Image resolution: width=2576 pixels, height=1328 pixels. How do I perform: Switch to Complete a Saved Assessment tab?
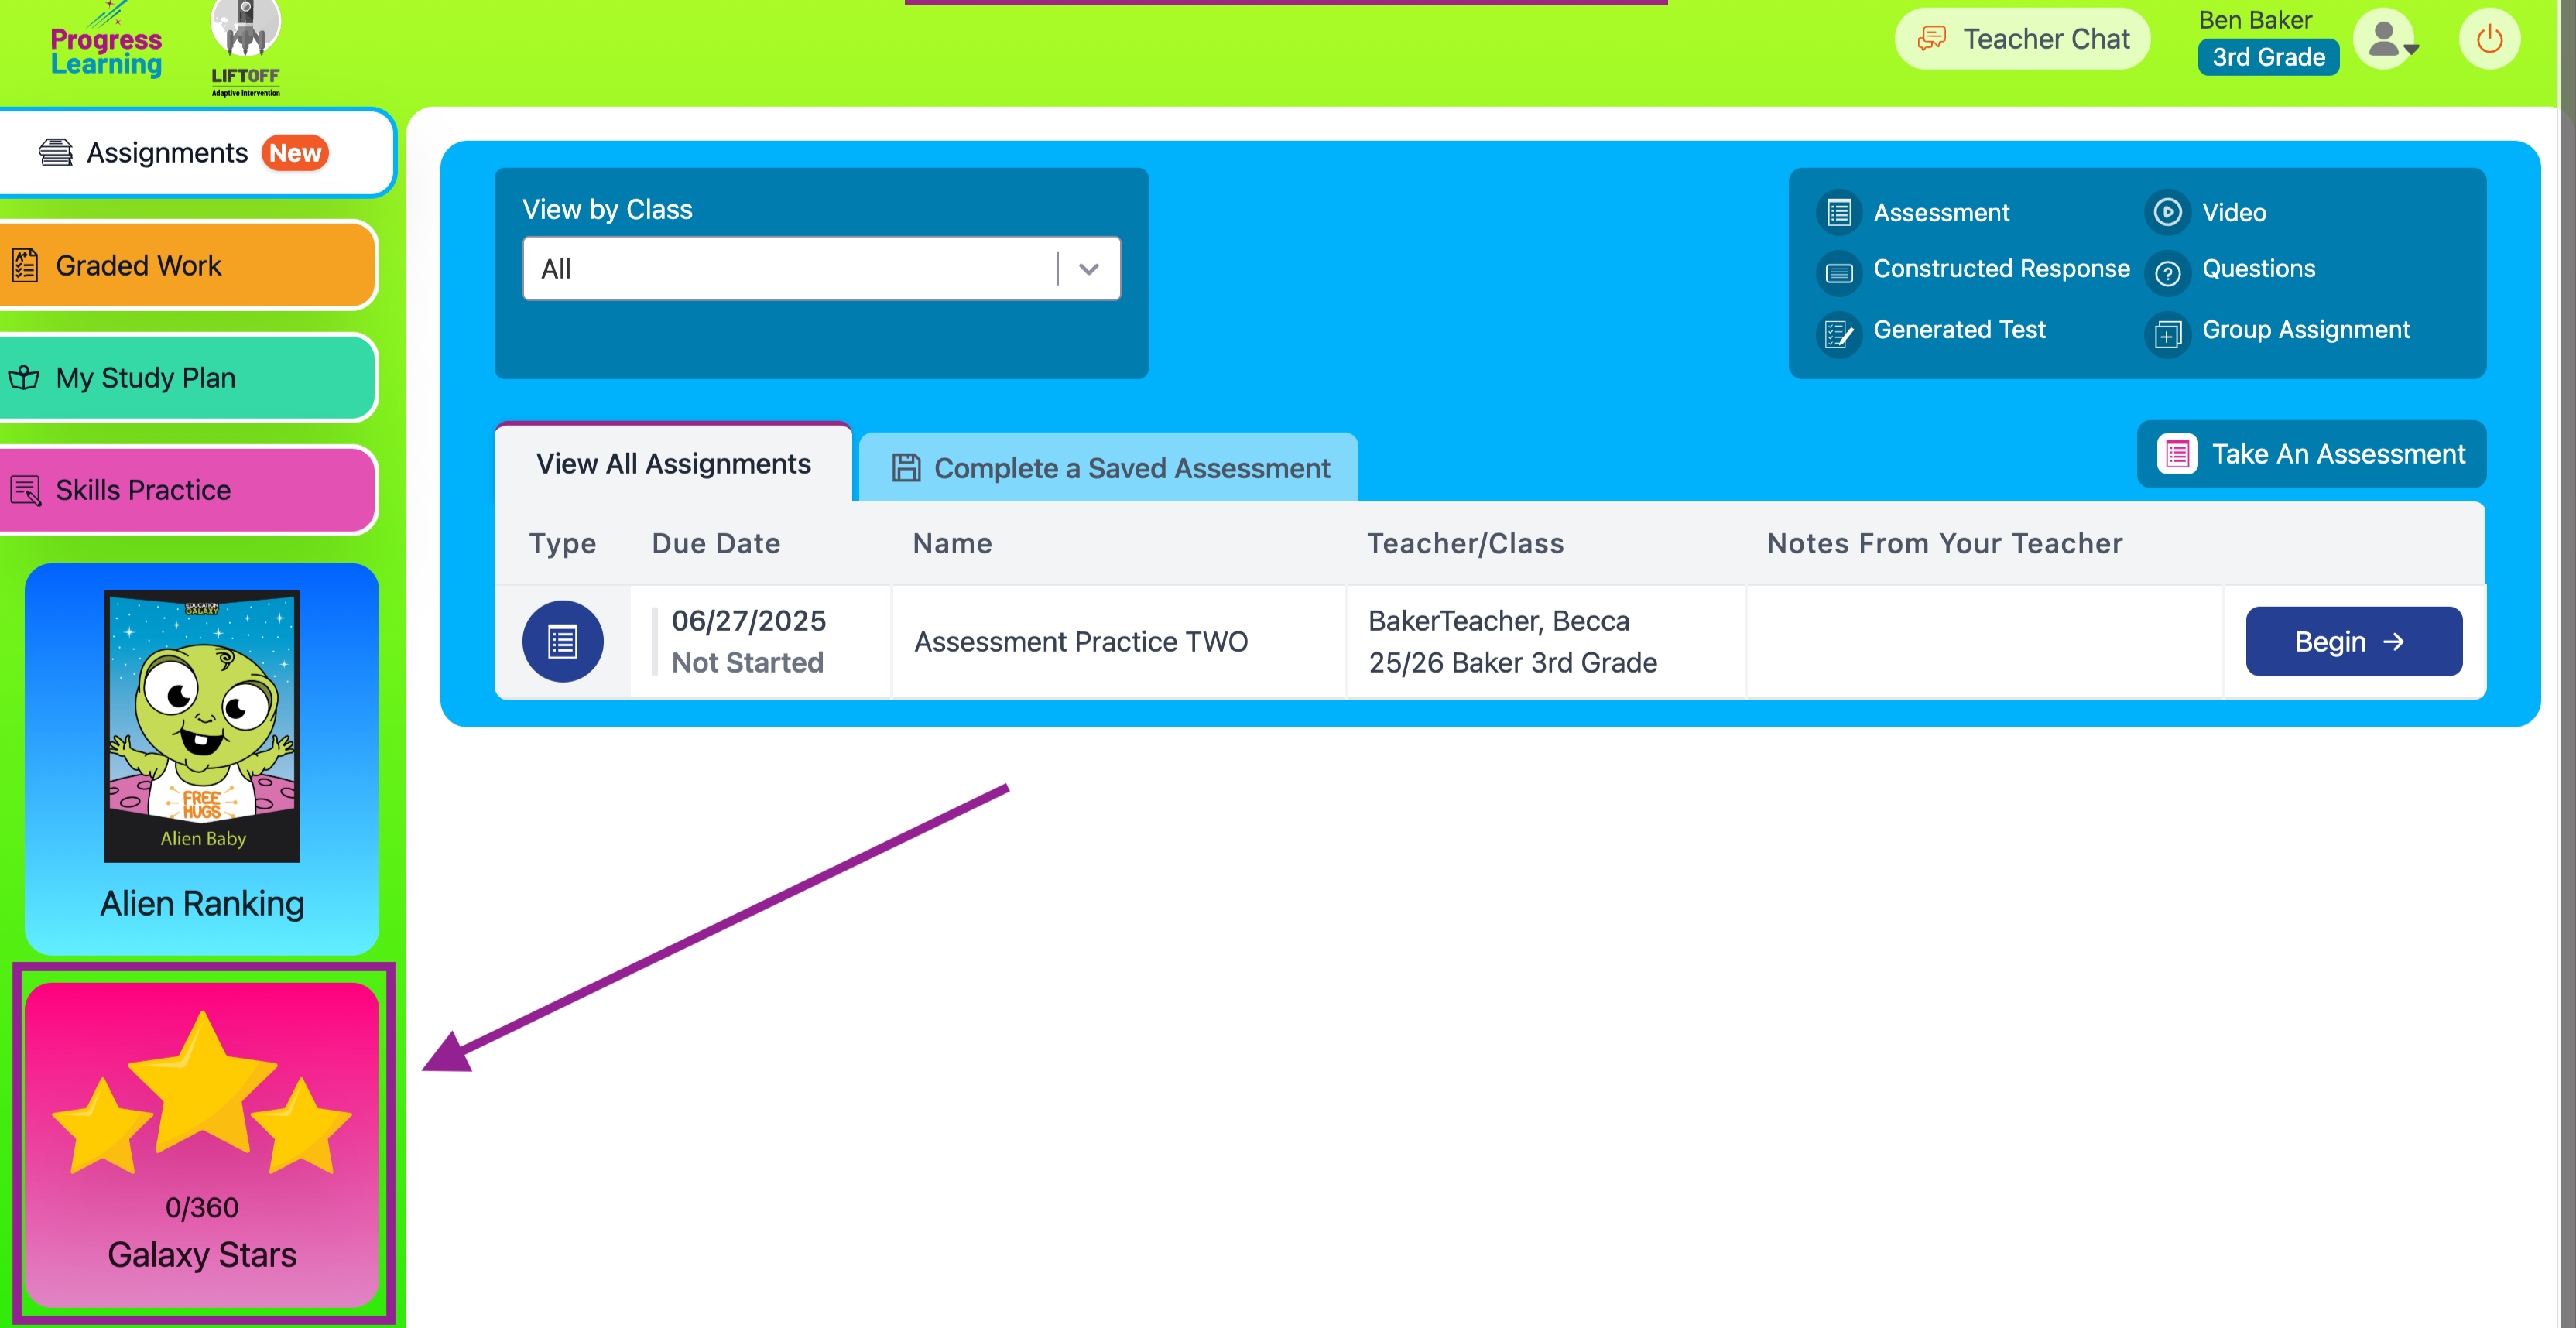tap(1108, 468)
